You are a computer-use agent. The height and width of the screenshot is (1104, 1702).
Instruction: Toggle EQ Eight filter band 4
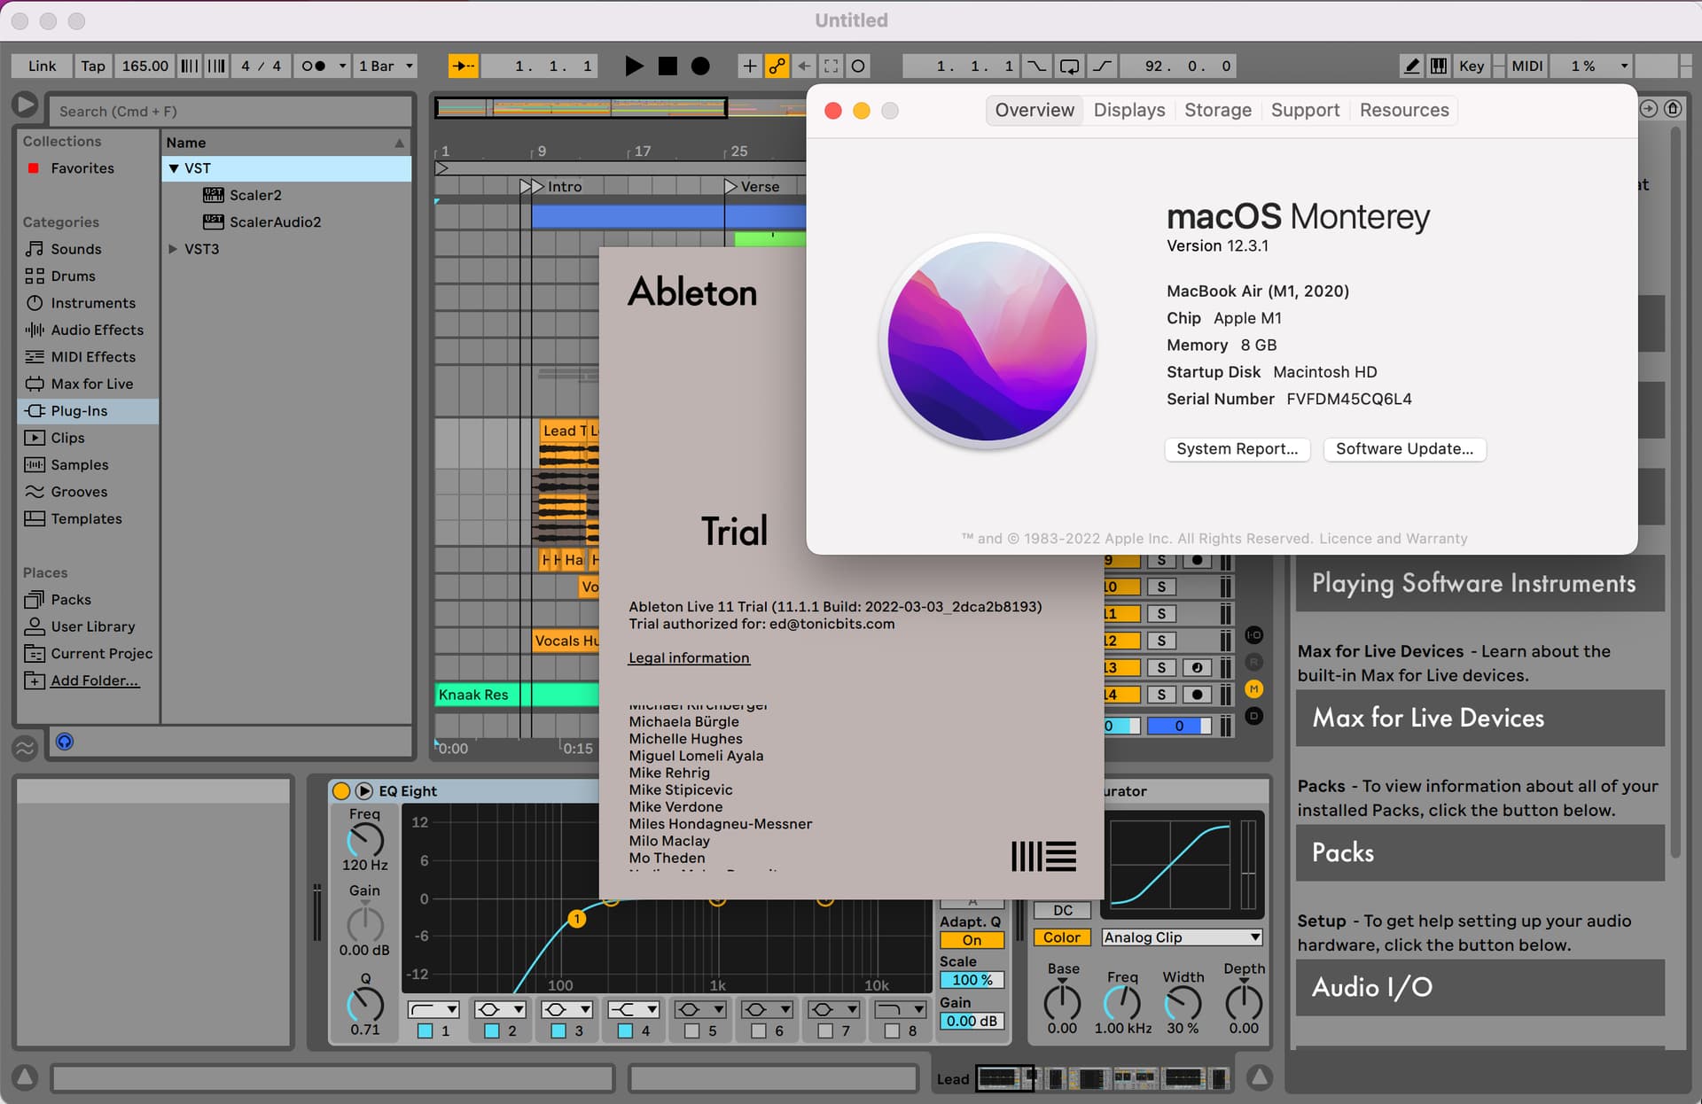[625, 1030]
